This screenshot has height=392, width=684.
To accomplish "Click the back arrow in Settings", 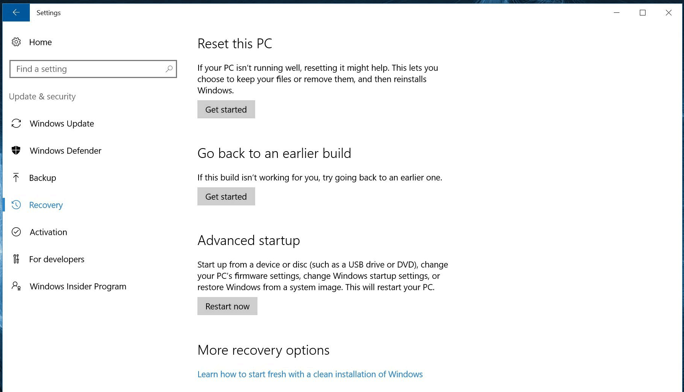I will (16, 12).
